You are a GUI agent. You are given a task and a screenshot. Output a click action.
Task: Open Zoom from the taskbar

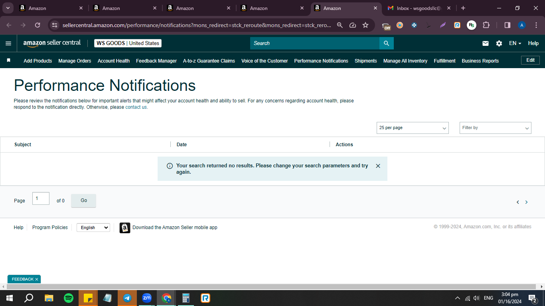coord(147,298)
